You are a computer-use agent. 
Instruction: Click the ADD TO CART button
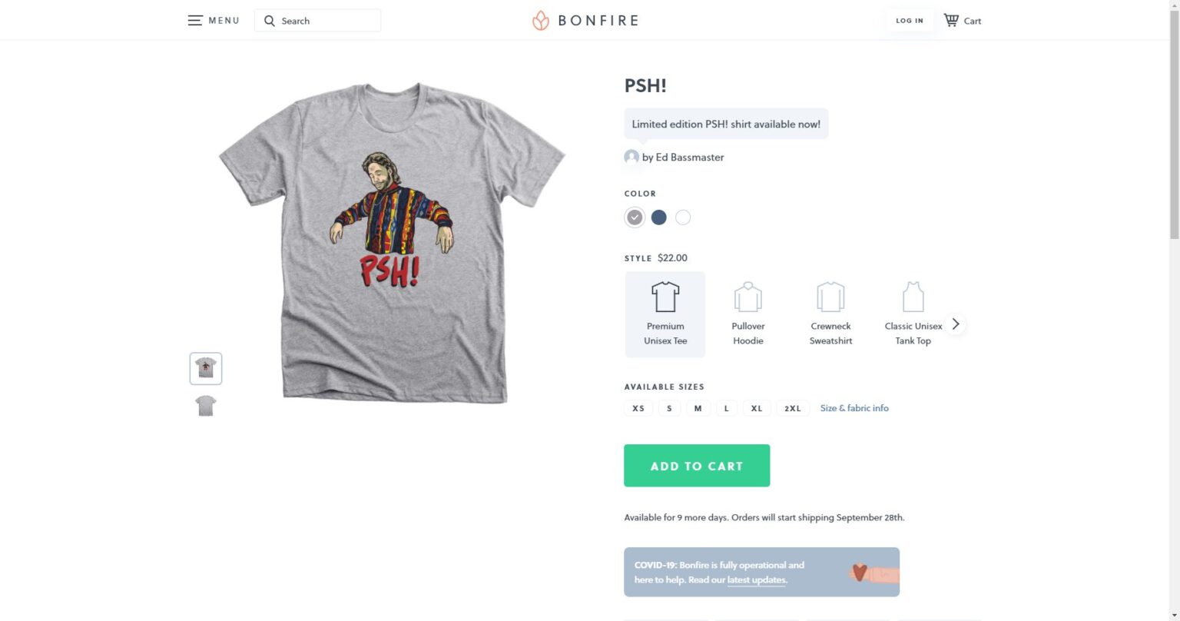coord(697,465)
